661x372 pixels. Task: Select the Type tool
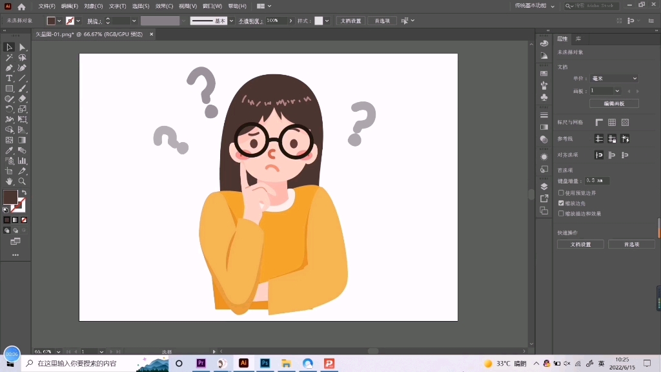click(9, 79)
